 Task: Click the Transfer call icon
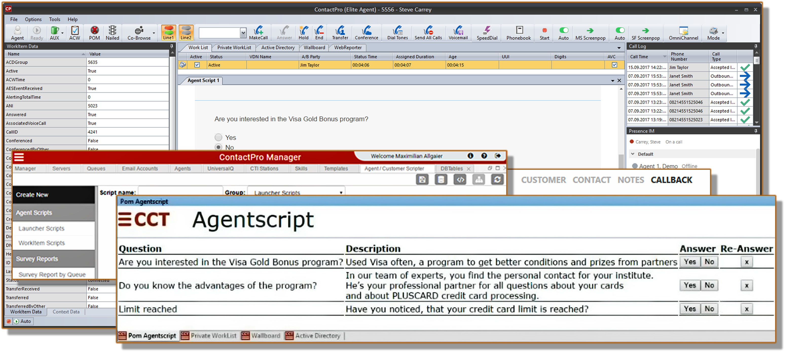340,33
